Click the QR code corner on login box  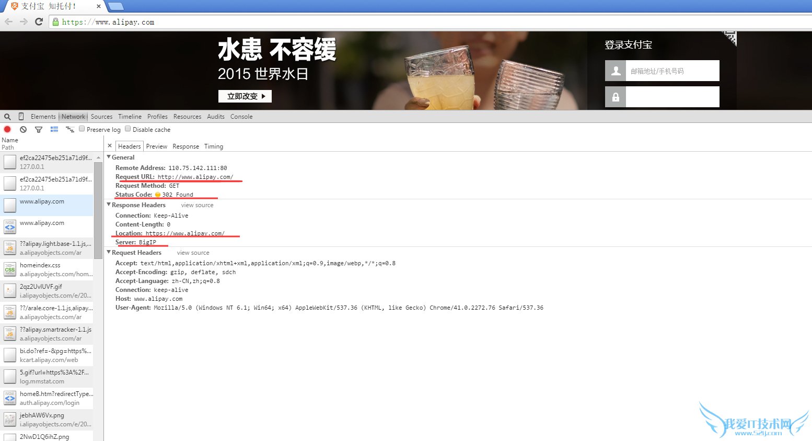click(729, 39)
